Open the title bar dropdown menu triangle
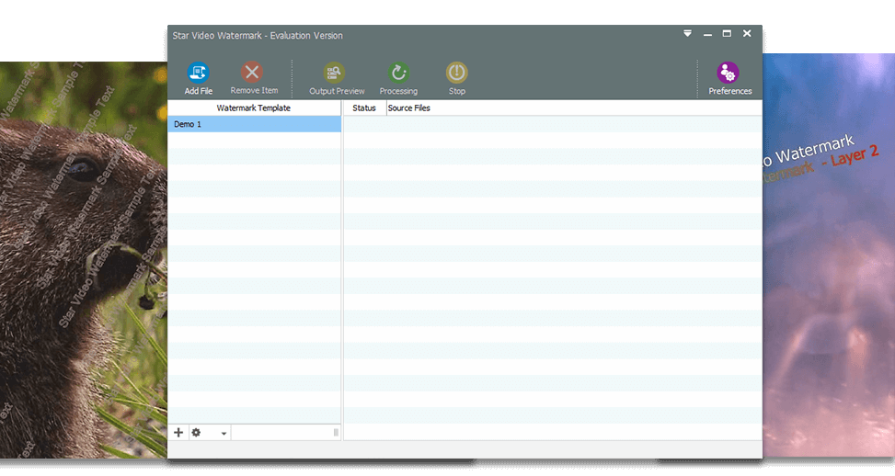This screenshot has width=895, height=476. coord(687,34)
